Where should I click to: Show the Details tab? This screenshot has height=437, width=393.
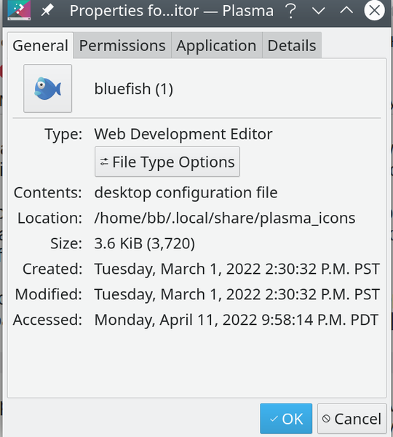292,45
